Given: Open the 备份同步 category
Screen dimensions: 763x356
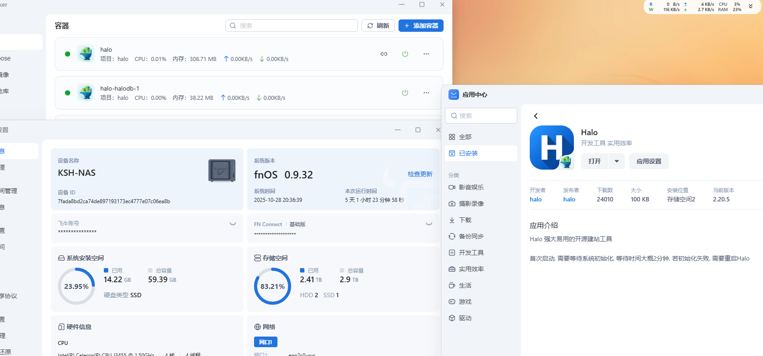Looking at the screenshot, I should [481, 236].
